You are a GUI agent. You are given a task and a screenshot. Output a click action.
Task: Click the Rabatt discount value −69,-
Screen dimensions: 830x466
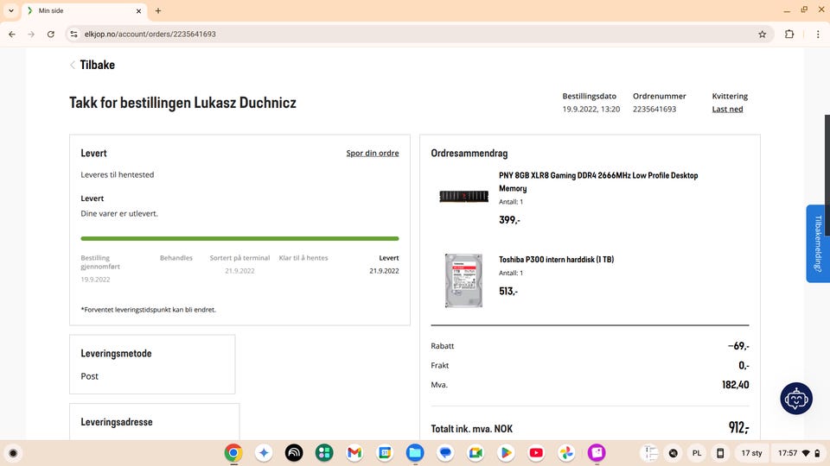[738, 346]
